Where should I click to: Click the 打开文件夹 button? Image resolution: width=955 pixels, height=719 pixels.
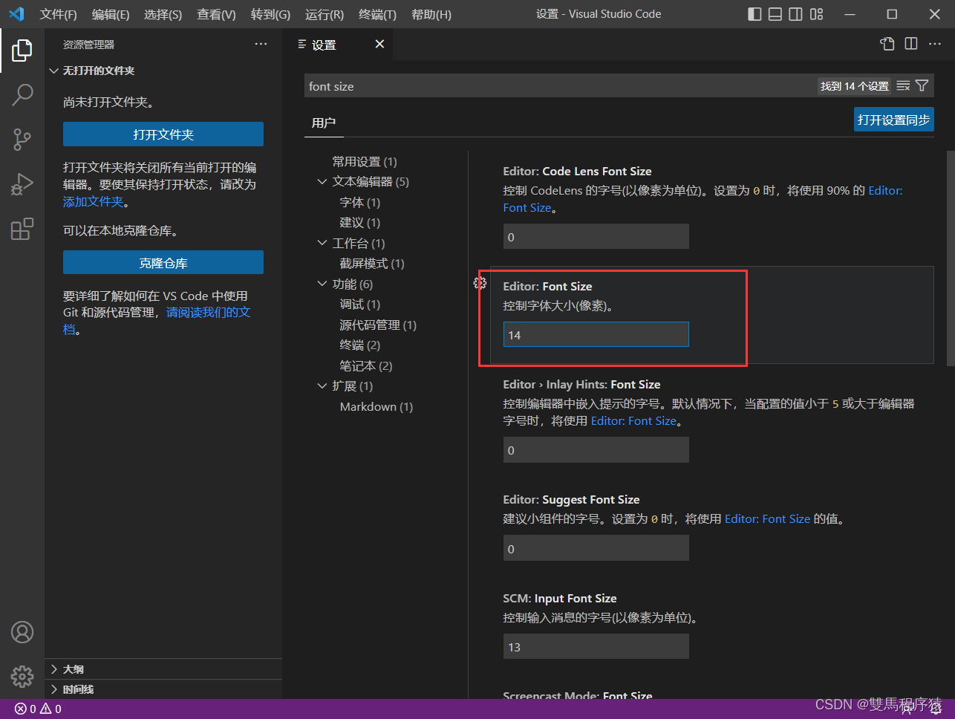(x=163, y=134)
